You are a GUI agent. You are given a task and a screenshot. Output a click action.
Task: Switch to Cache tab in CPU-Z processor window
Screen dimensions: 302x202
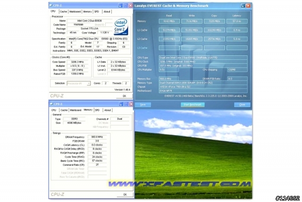point(63,11)
